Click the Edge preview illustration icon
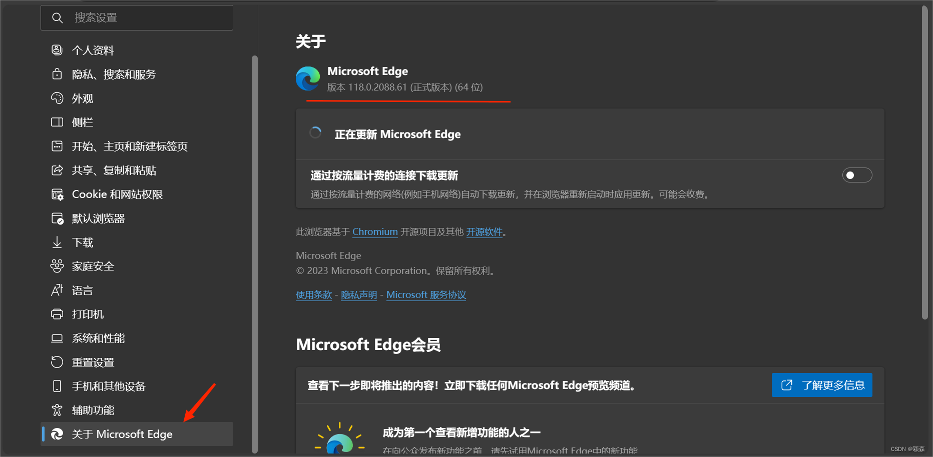This screenshot has width=933, height=457. click(339, 438)
